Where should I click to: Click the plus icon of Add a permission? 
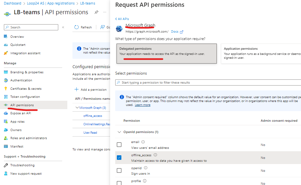[76, 89]
